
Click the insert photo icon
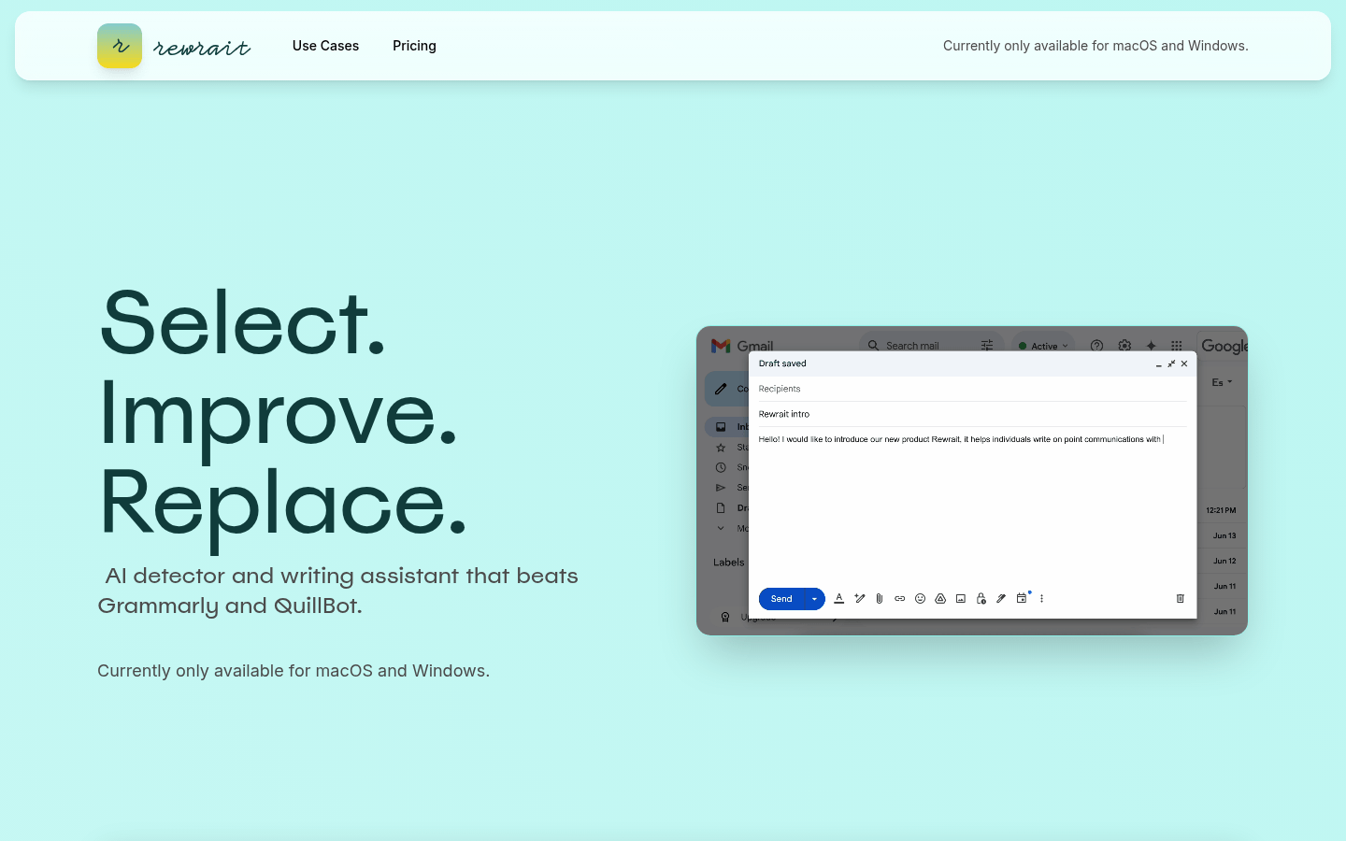point(961,599)
